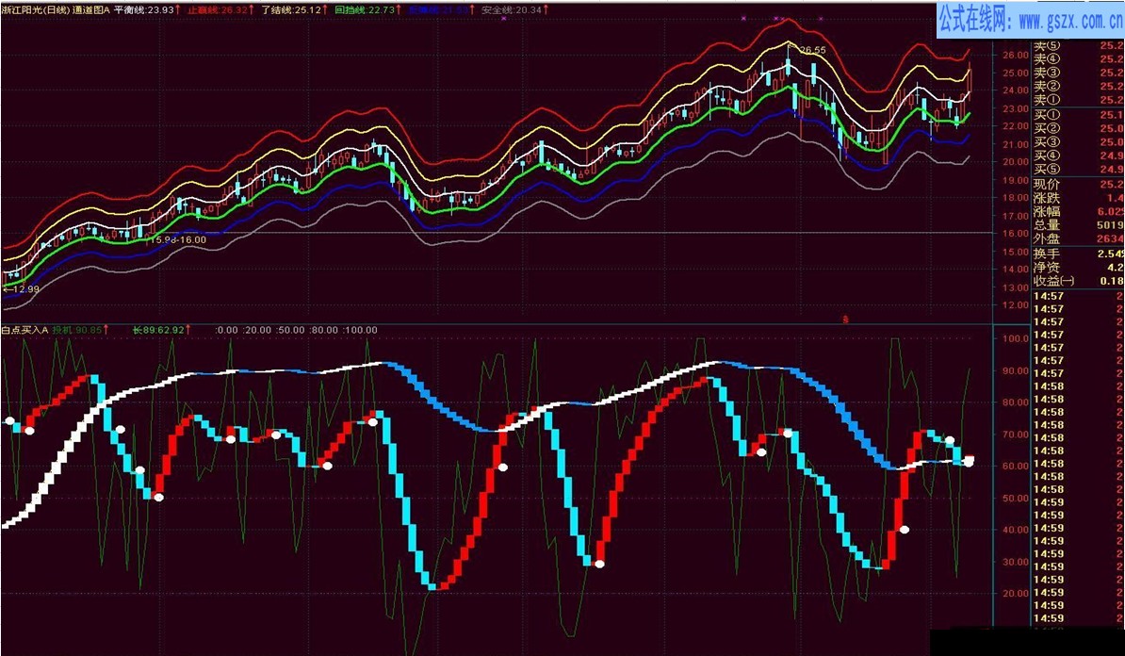The height and width of the screenshot is (656, 1125).
Task: Click the 买④ order book row
Action: pyautogui.click(x=1079, y=156)
